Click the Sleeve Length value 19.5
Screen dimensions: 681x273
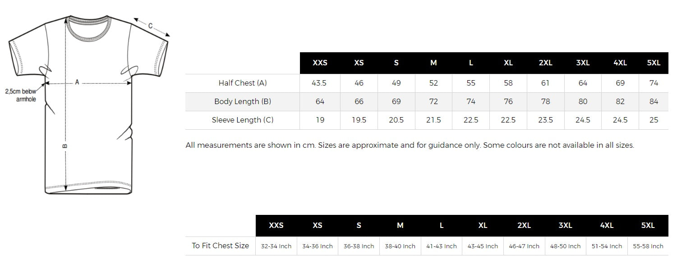[x=359, y=120]
